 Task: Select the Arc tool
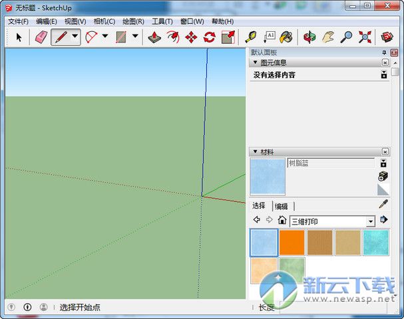click(91, 38)
